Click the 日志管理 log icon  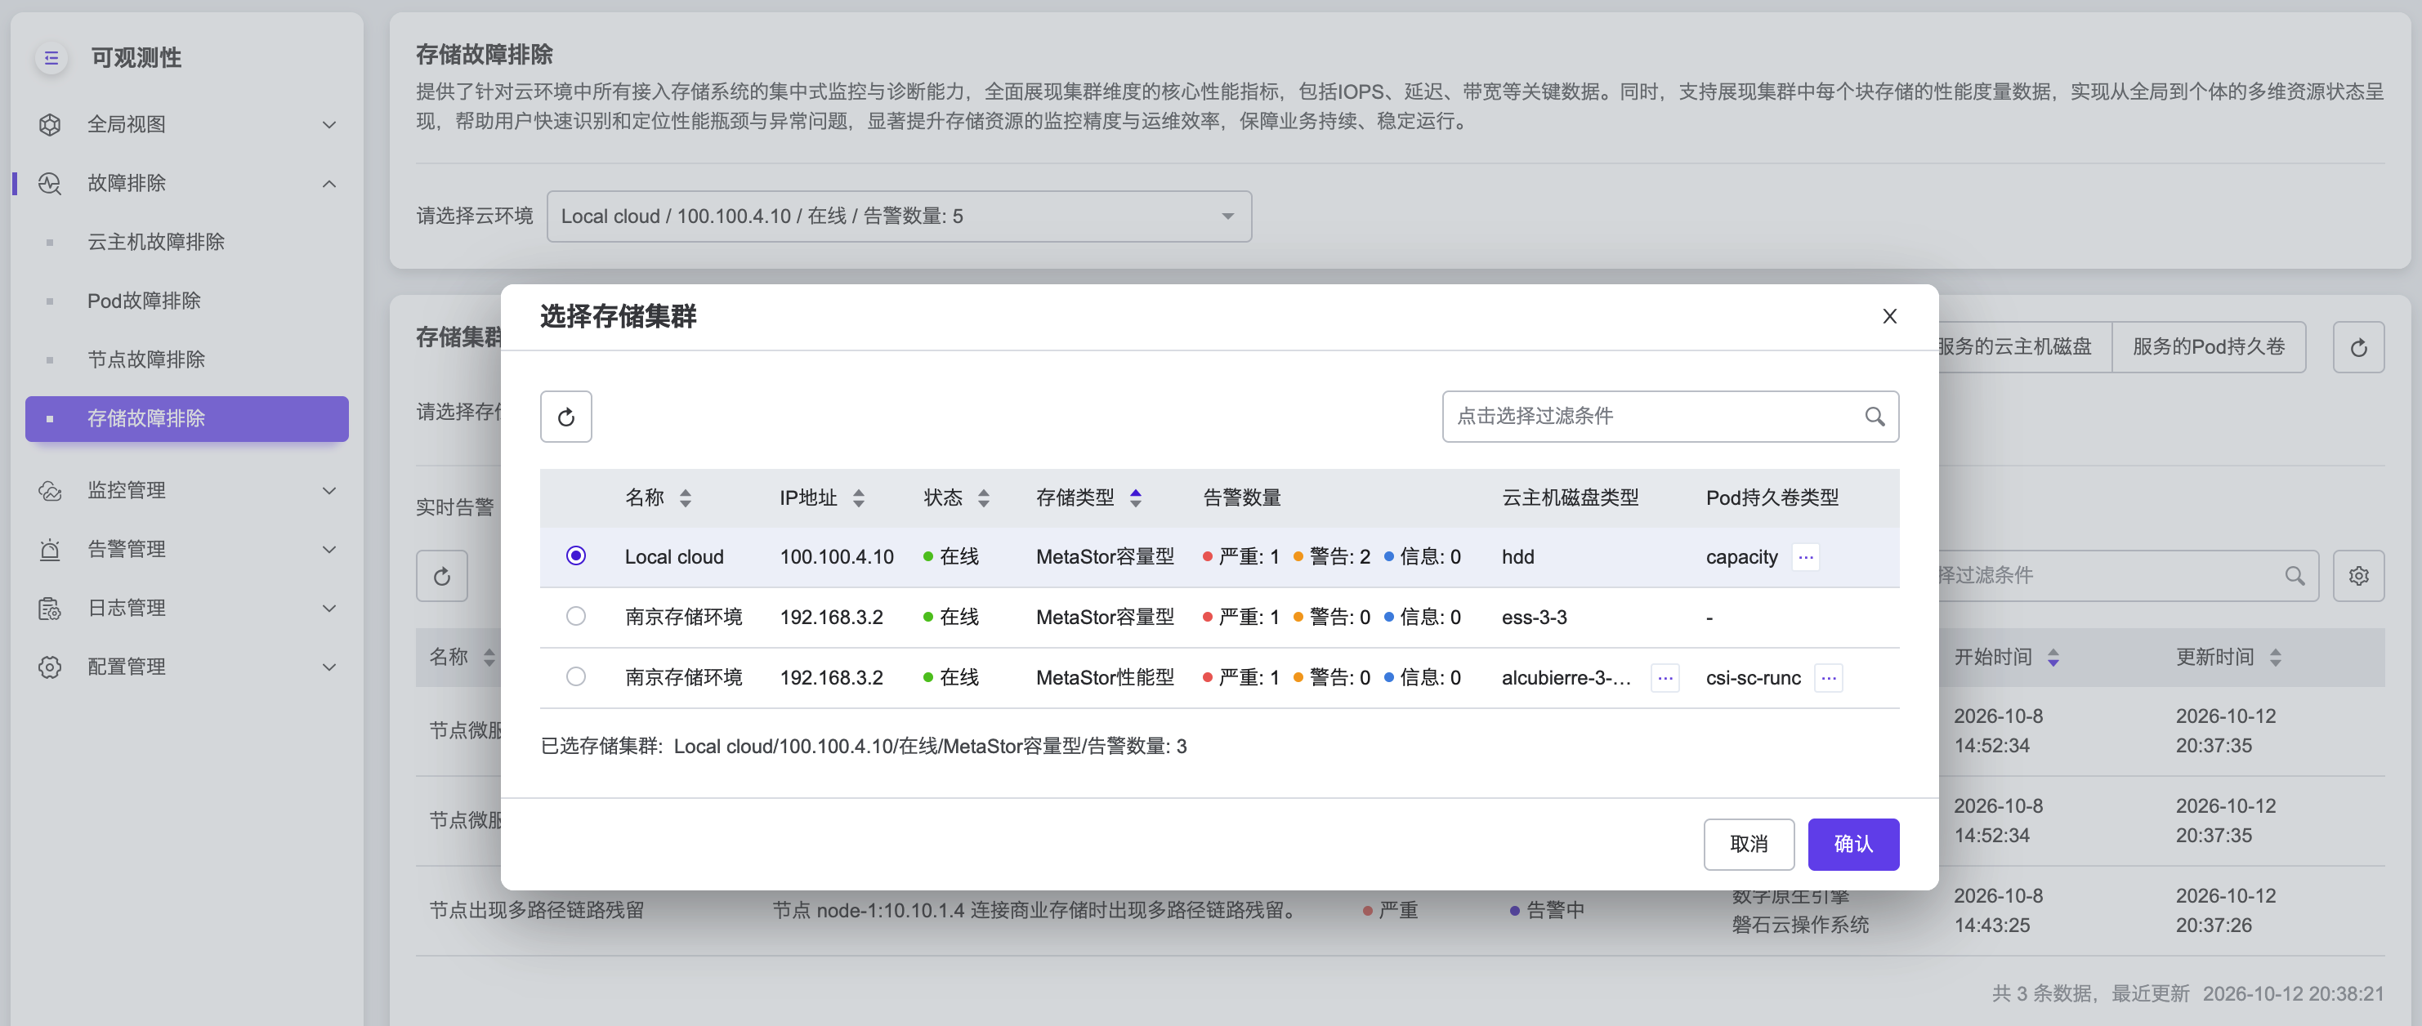click(50, 609)
